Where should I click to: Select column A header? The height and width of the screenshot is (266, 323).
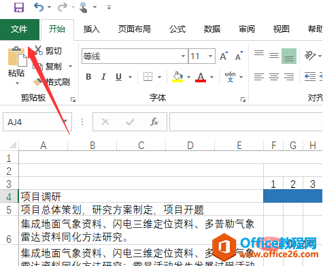coord(44,145)
